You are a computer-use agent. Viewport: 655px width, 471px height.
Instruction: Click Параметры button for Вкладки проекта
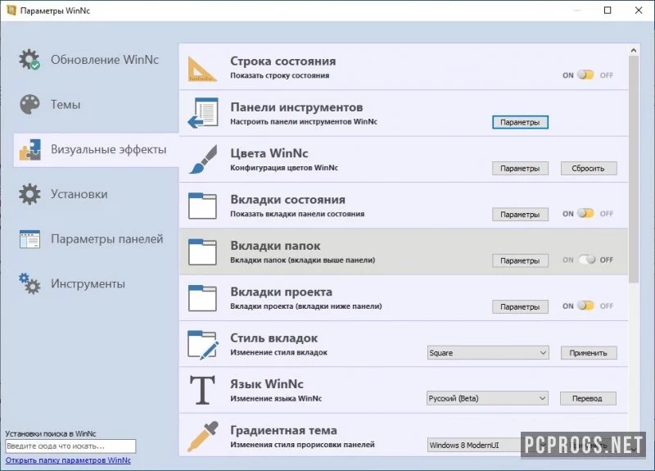520,306
